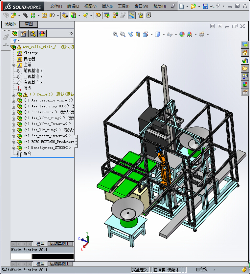Select ROBO MONTADO_Predeterm component
Viewport: 250px width, 274px height.
click(x=53, y=142)
